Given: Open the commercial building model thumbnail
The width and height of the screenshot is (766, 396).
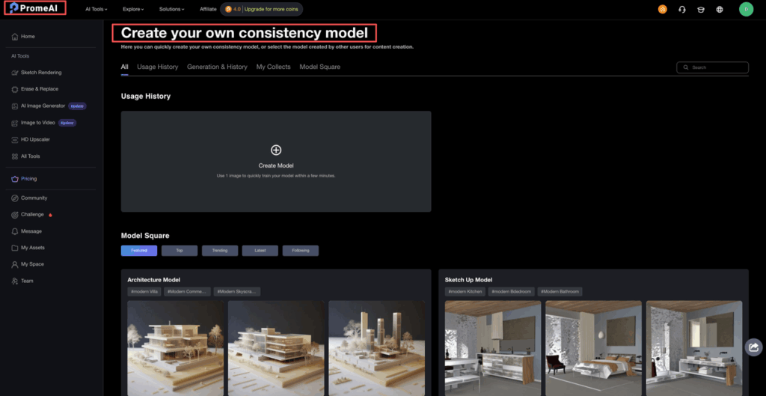Looking at the screenshot, I should [x=276, y=348].
